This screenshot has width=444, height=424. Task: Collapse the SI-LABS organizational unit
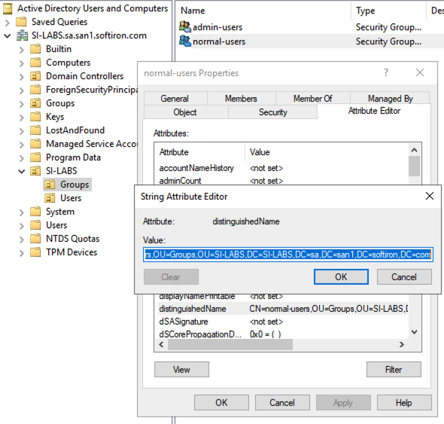22,171
